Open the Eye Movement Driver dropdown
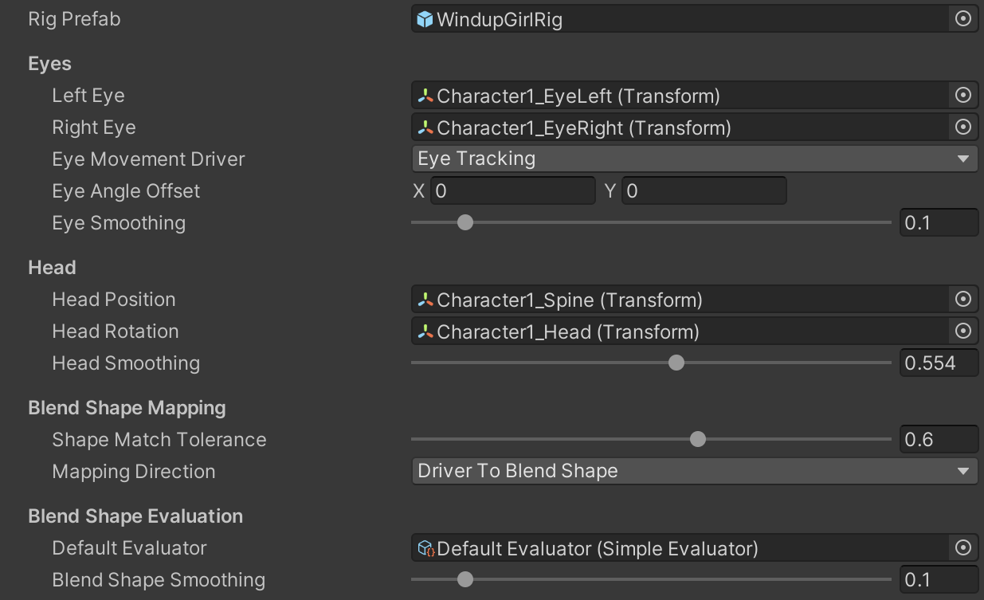984x600 pixels. [695, 159]
